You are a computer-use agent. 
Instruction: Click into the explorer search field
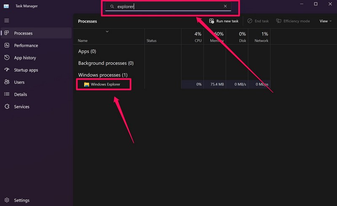coord(168,7)
